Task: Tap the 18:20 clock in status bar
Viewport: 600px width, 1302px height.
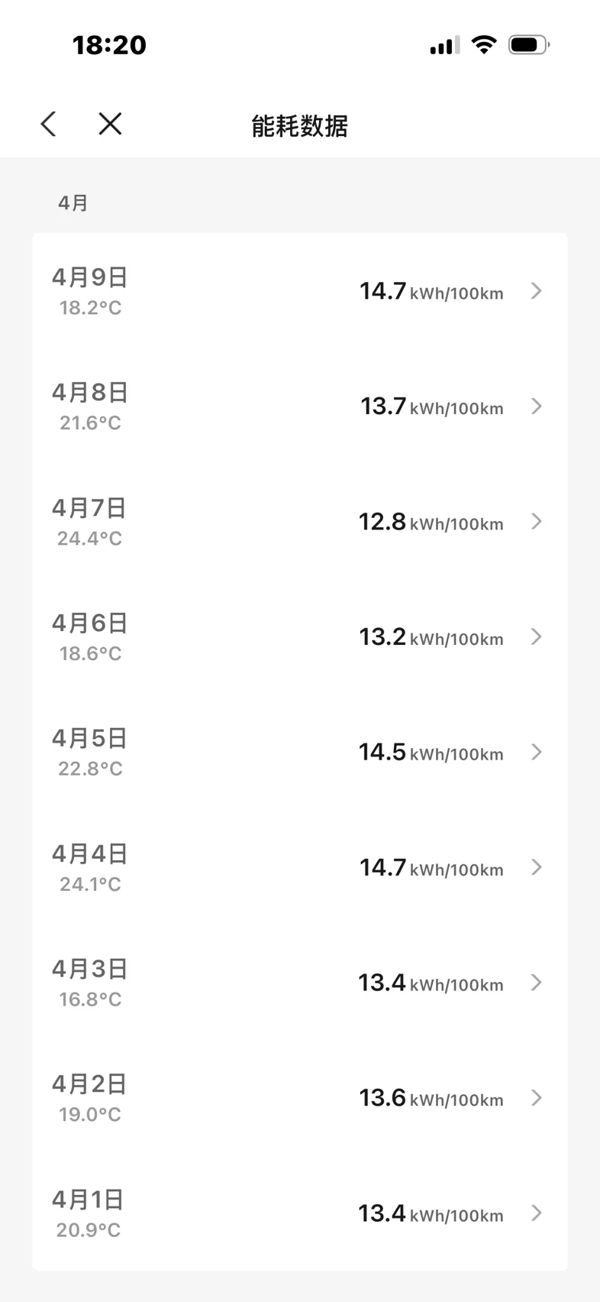Action: click(109, 45)
